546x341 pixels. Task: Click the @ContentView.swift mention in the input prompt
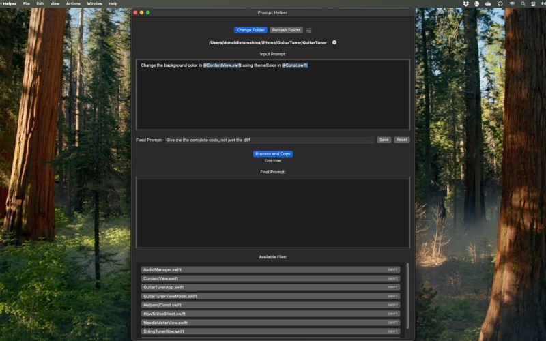click(222, 65)
